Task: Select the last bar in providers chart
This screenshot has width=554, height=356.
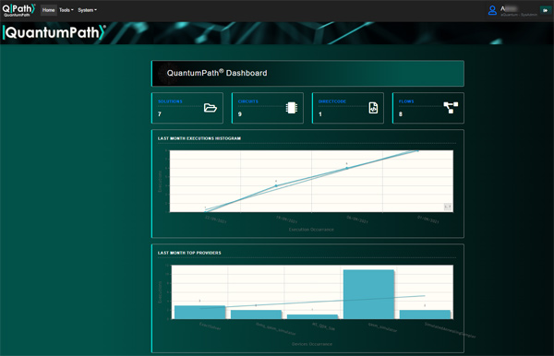Action: tap(425, 314)
